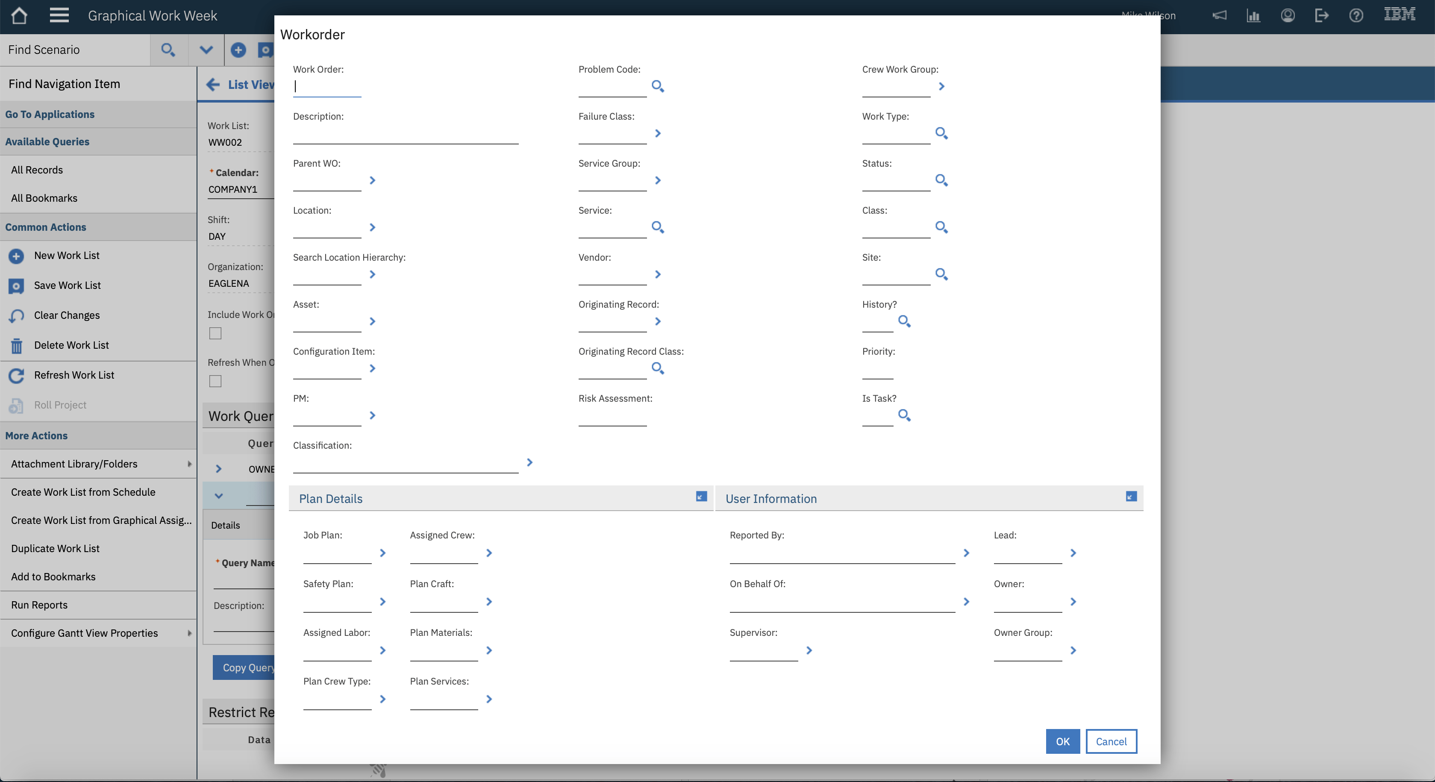Collapse the User Information section
Image resolution: width=1435 pixels, height=782 pixels.
pyautogui.click(x=1131, y=496)
